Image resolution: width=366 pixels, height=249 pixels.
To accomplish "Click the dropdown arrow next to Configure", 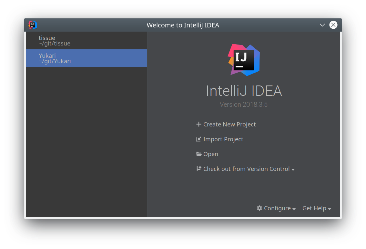I will point(294,209).
